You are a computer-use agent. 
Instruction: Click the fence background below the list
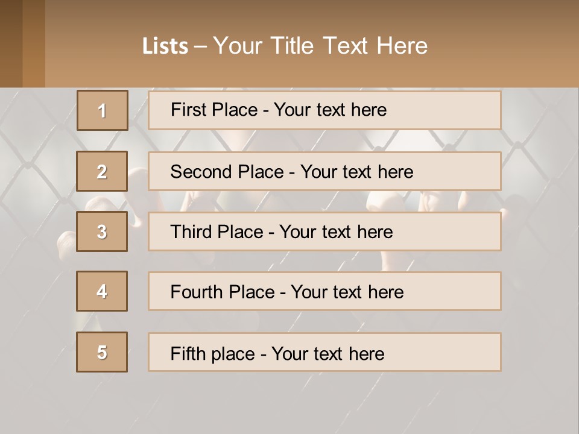pos(289,403)
